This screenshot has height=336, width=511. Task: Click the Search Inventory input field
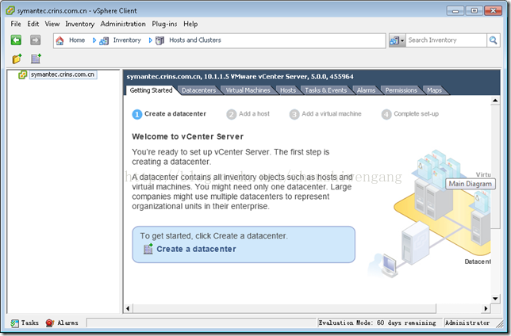(446, 40)
